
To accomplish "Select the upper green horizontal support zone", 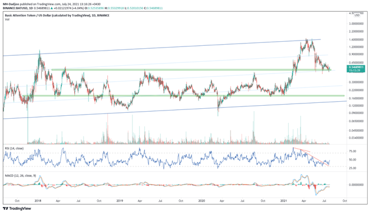I will coord(191,70).
